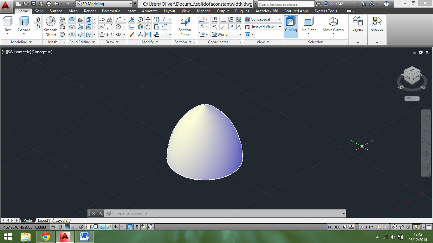This screenshot has height=243, width=433.
Task: Click the Spline draw tool
Action: [x=102, y=27]
